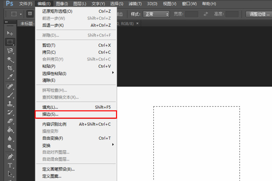Switch to the 未标题 document tab

coord(27,24)
